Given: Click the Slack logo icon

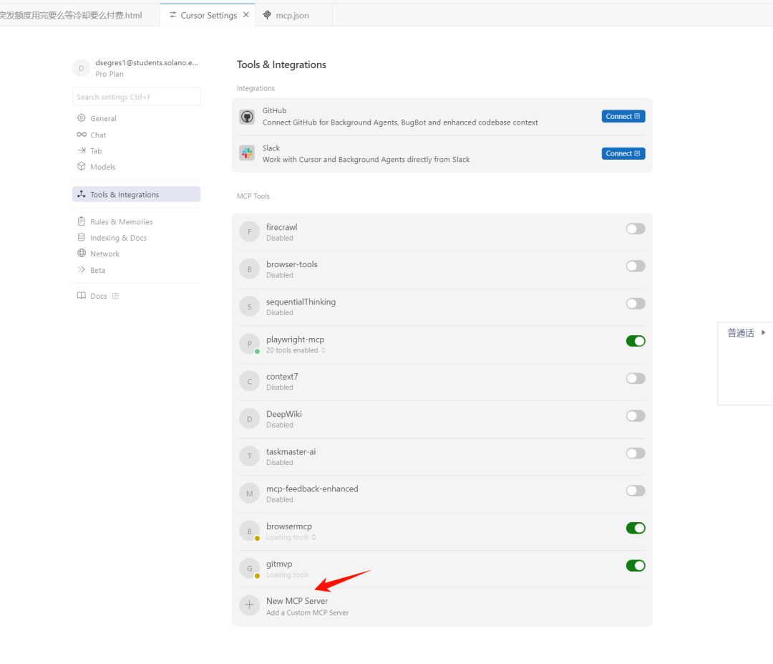Looking at the screenshot, I should tap(247, 153).
